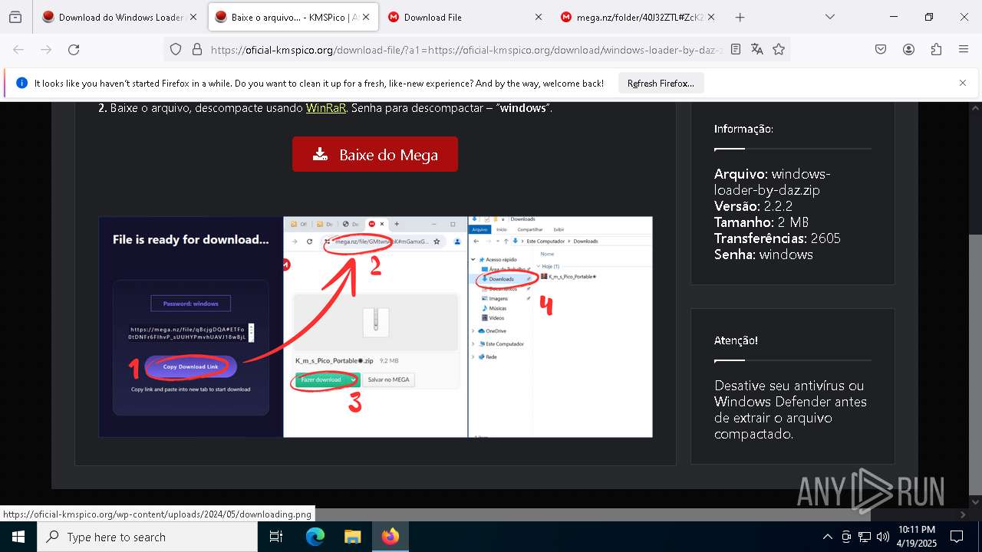
Task: Click the Atenção! heading
Action: pyautogui.click(x=736, y=340)
